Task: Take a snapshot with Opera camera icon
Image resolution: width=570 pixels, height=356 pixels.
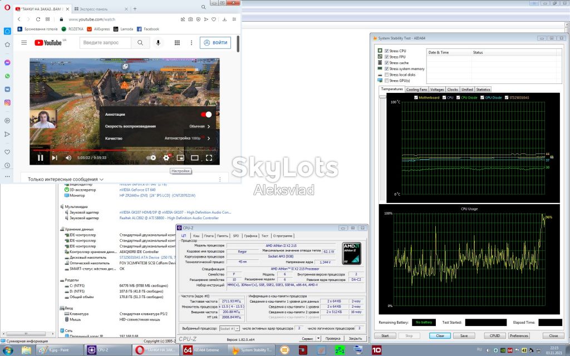Action: click(x=190, y=19)
